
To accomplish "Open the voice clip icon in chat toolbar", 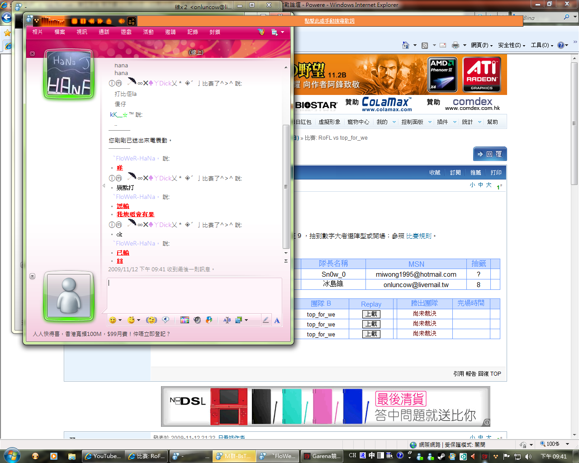I will pos(166,320).
